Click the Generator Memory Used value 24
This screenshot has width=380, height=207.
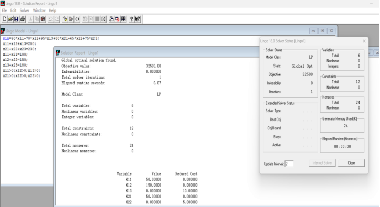pyautogui.click(x=345, y=126)
